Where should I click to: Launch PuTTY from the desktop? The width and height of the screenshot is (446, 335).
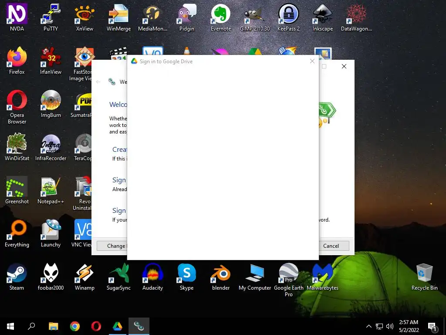click(x=51, y=17)
